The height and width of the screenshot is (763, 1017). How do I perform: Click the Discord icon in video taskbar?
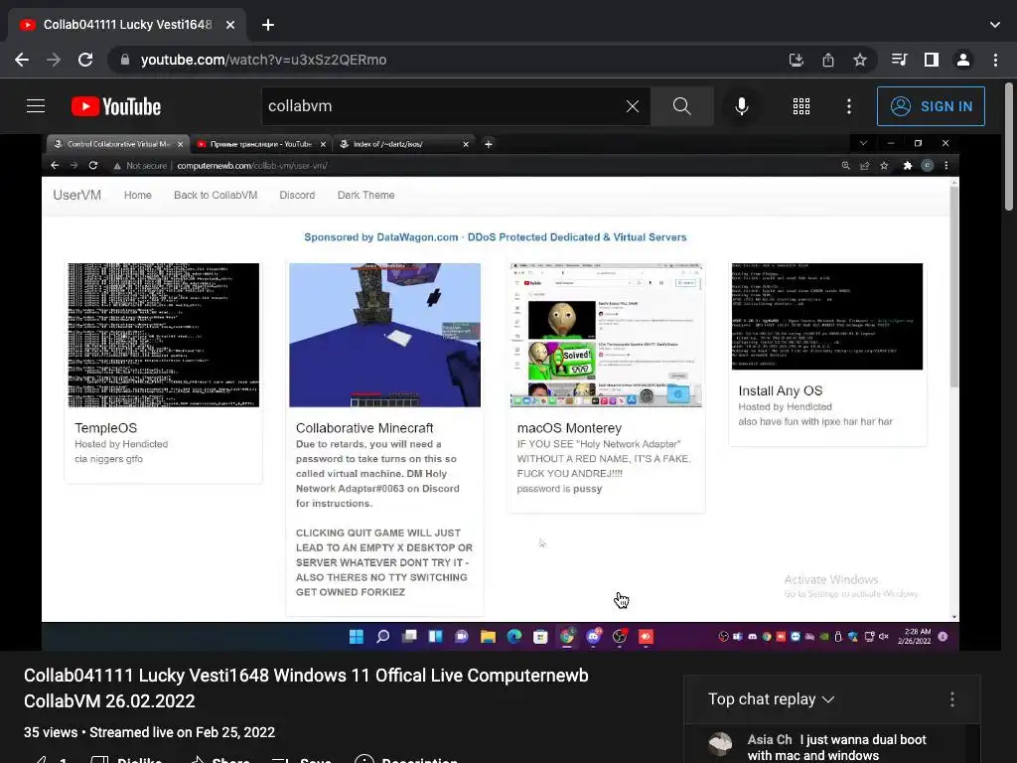594,637
